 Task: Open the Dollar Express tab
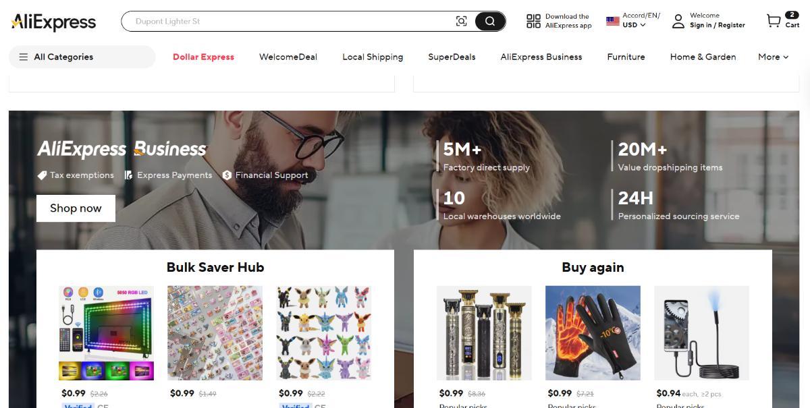203,57
